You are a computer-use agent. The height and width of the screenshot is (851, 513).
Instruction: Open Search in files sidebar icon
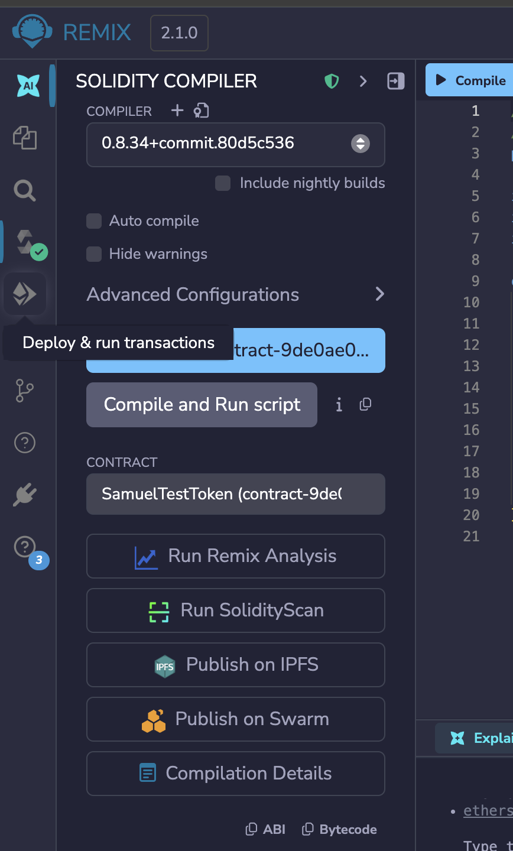(x=25, y=190)
